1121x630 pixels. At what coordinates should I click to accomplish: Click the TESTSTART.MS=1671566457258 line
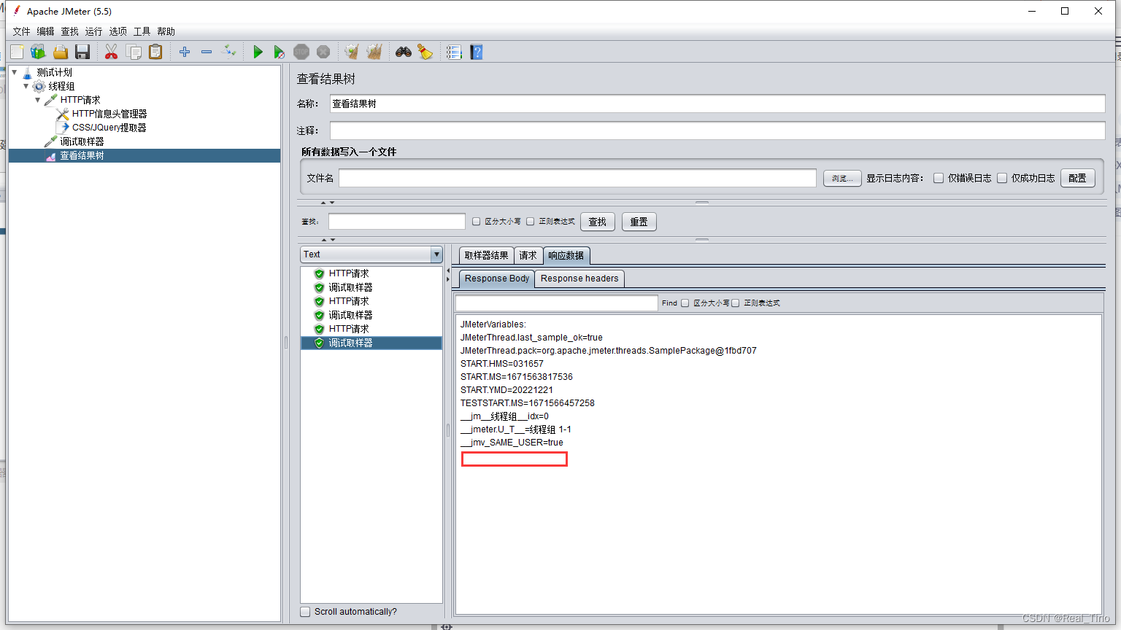(528, 403)
